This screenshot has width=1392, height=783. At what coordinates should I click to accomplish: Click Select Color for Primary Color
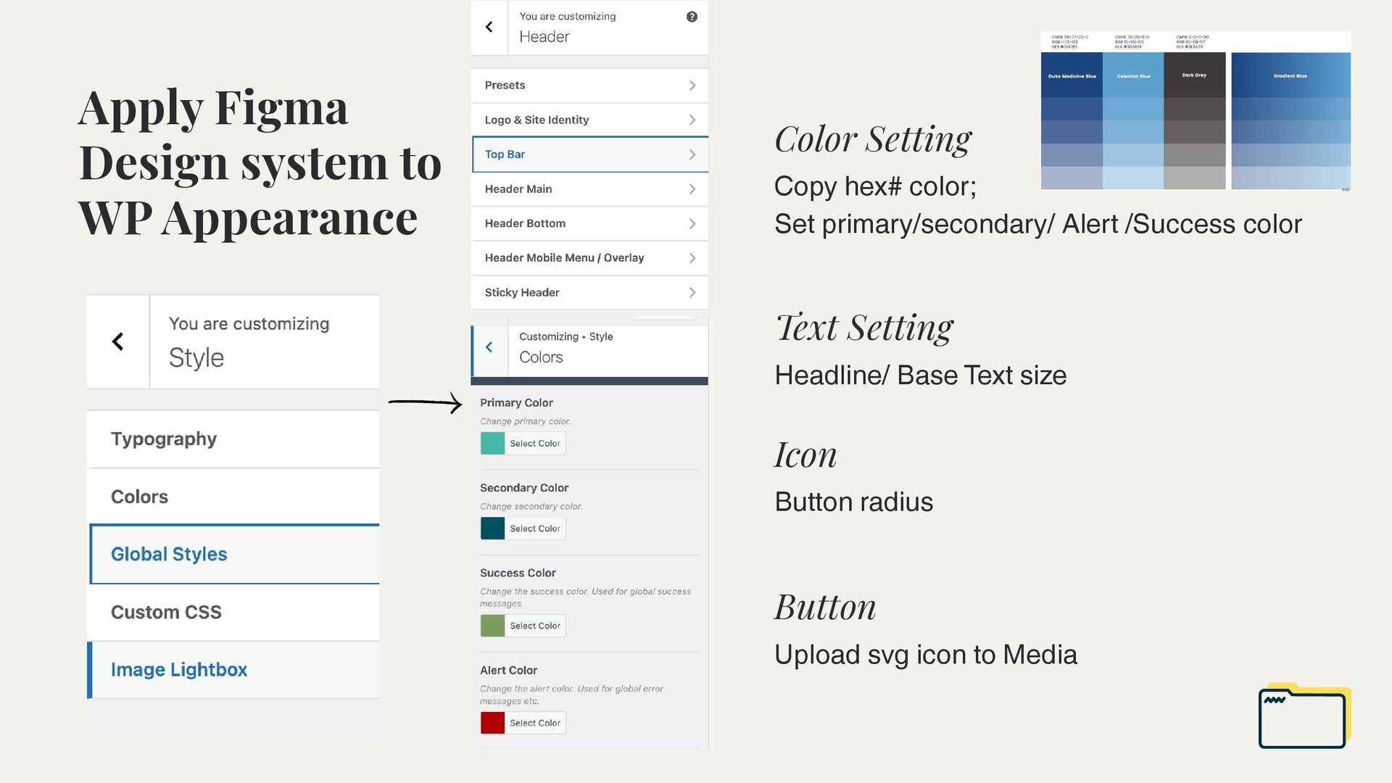[535, 444]
